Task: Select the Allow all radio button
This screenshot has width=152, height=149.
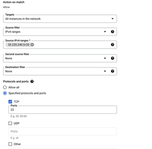Action: click(5, 87)
